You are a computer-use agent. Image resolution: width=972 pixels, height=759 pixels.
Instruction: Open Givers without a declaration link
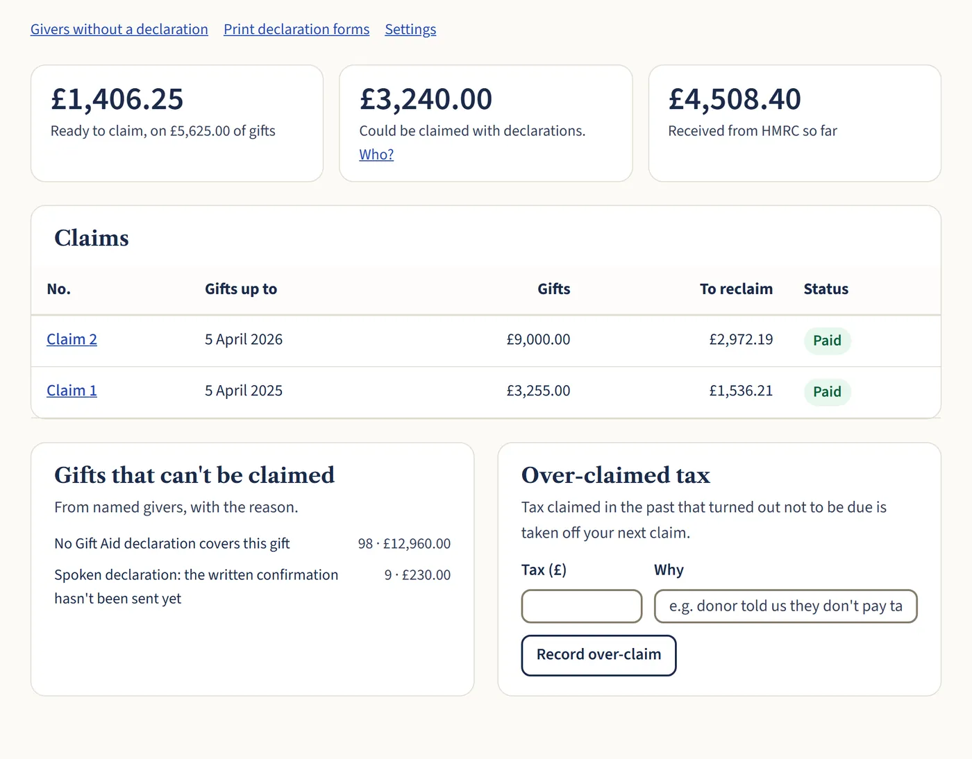point(119,29)
